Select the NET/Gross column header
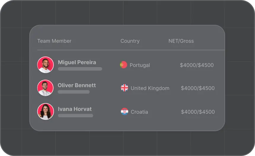The height and width of the screenshot is (156, 255). tap(181, 41)
